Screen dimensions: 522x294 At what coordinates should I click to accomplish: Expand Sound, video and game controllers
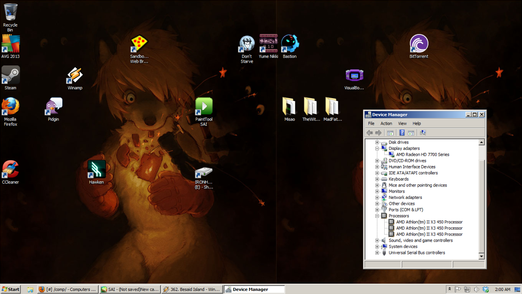377,240
